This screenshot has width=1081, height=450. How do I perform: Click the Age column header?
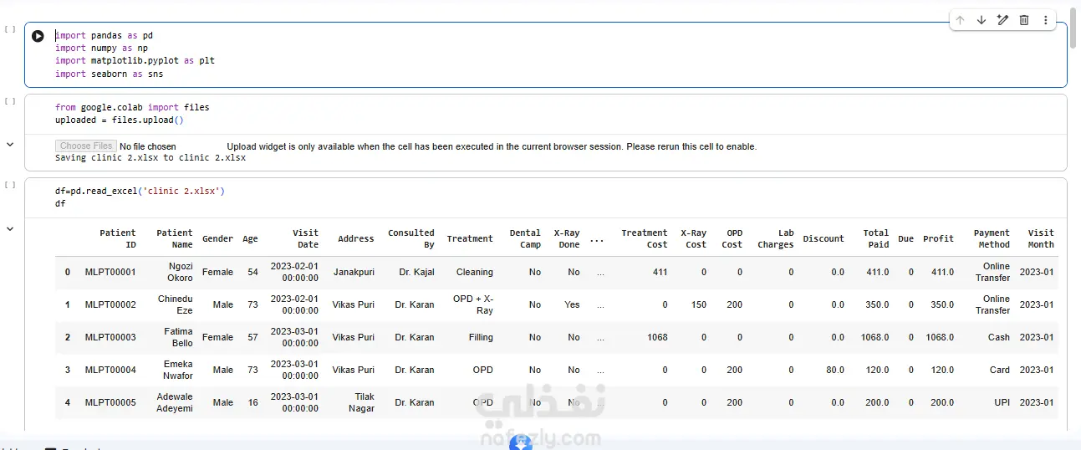click(x=250, y=238)
